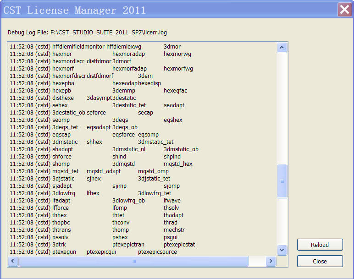Click the 'sjhex' entry
The width and height of the screenshot is (354, 279).
tap(94, 179)
